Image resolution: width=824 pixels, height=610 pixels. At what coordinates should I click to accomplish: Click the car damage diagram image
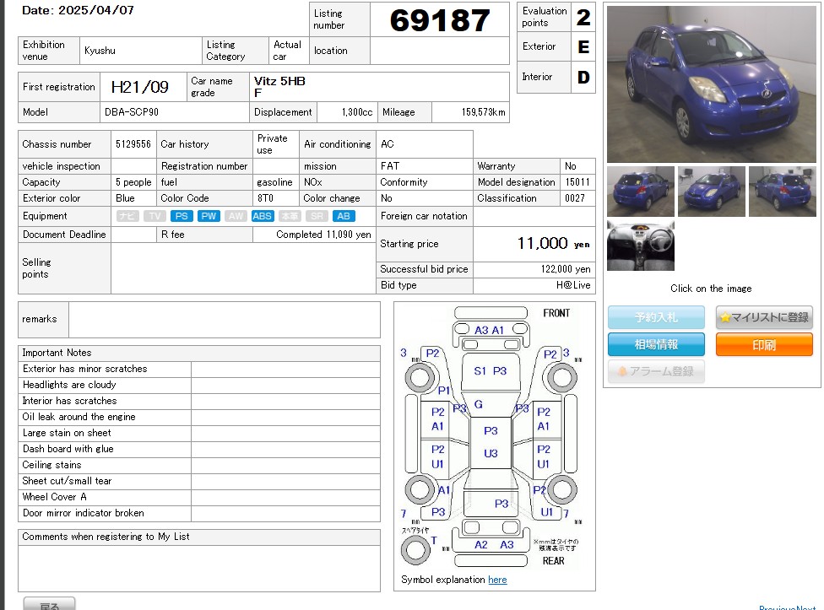coord(491,438)
